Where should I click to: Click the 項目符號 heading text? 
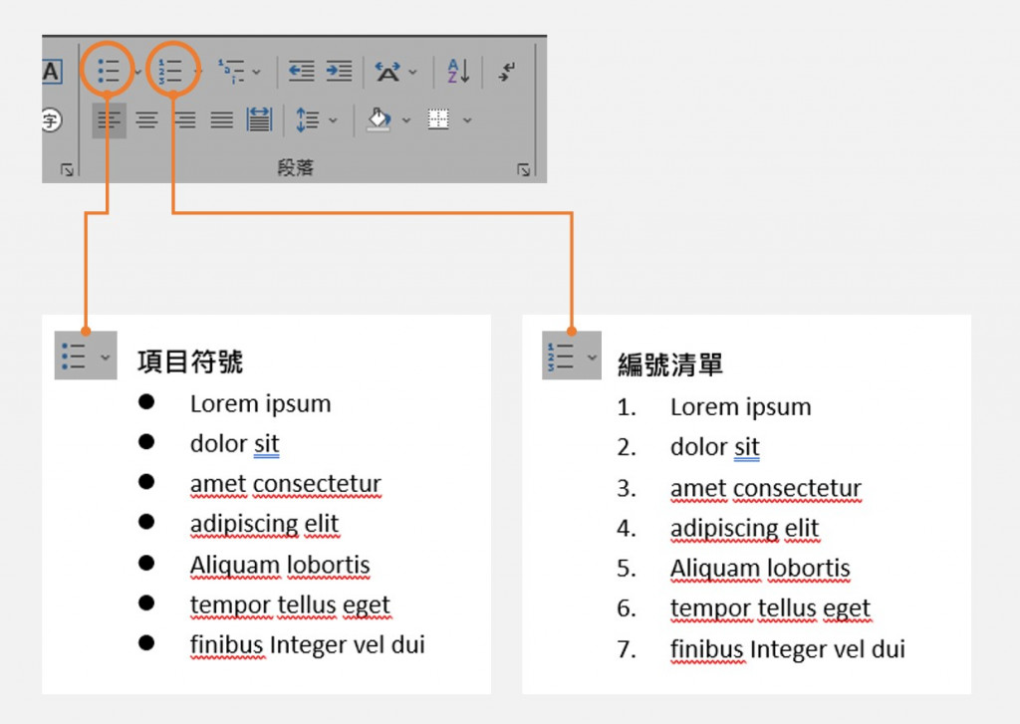[x=190, y=362]
